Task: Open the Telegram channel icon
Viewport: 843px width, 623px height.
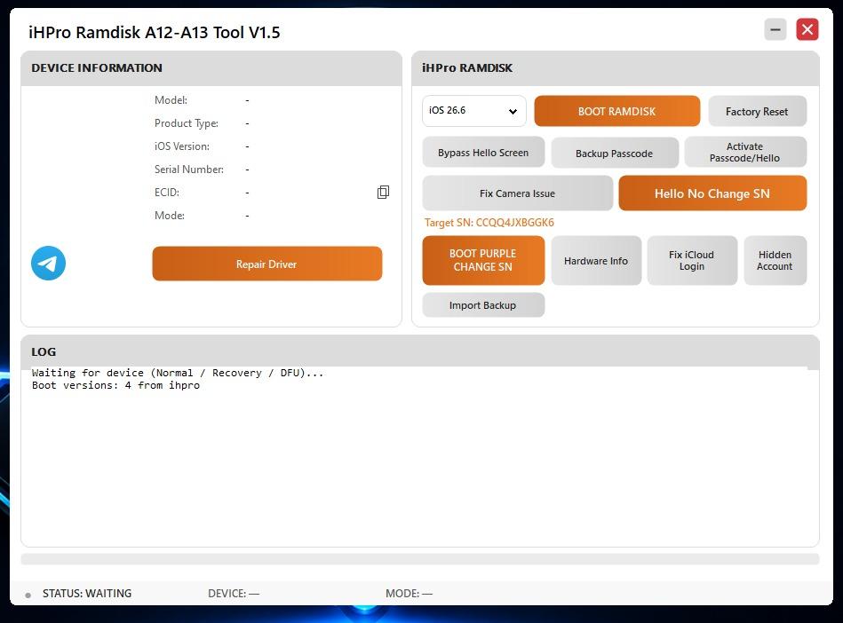Action: [48, 264]
